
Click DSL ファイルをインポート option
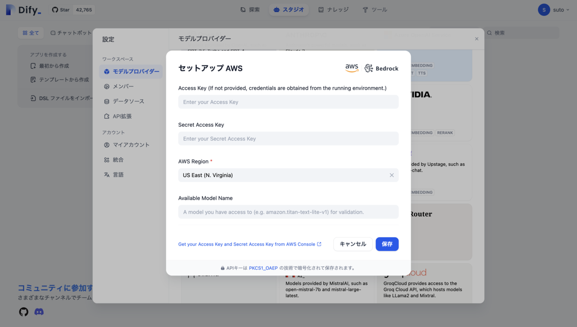(62, 98)
